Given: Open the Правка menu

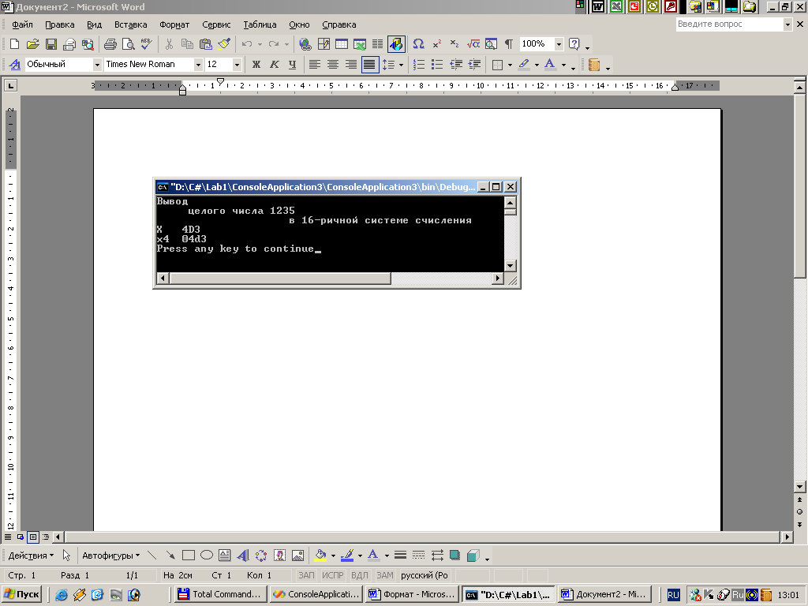Looking at the screenshot, I should [59, 24].
